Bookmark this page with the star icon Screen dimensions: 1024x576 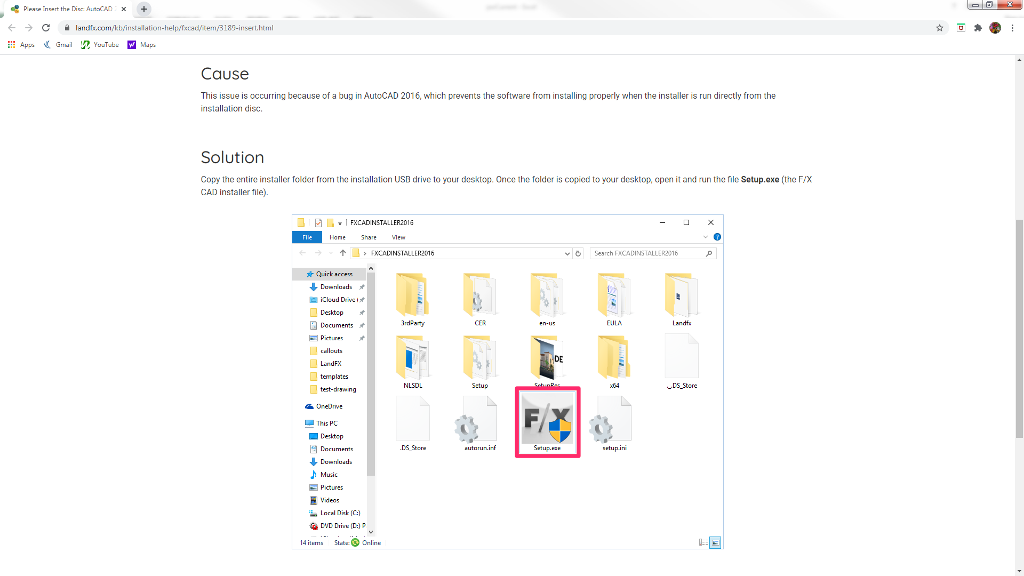pyautogui.click(x=940, y=28)
